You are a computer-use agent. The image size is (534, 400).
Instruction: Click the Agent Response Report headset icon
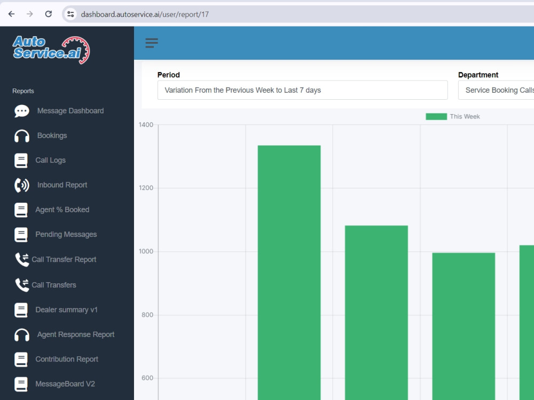[21, 335]
